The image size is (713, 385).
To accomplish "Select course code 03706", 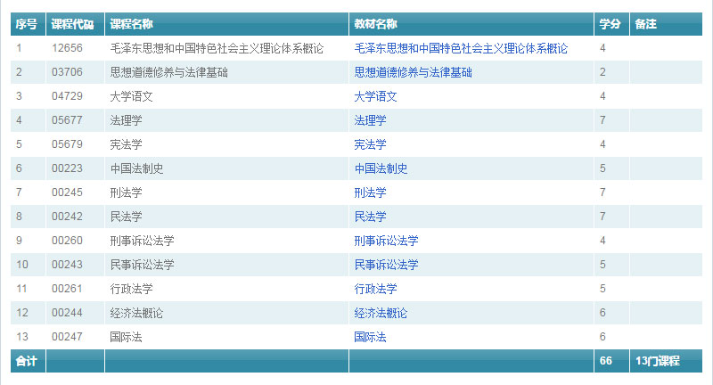I will click(x=68, y=72).
